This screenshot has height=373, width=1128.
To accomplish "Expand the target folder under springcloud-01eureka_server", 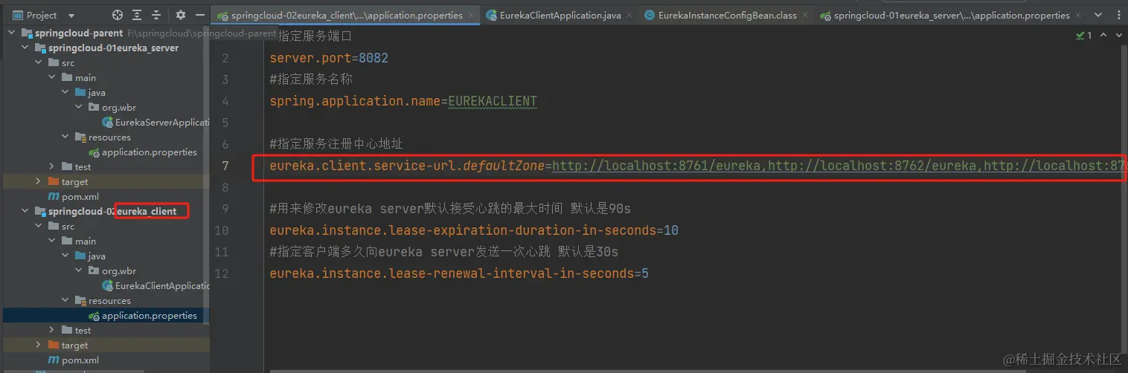I will point(39,182).
